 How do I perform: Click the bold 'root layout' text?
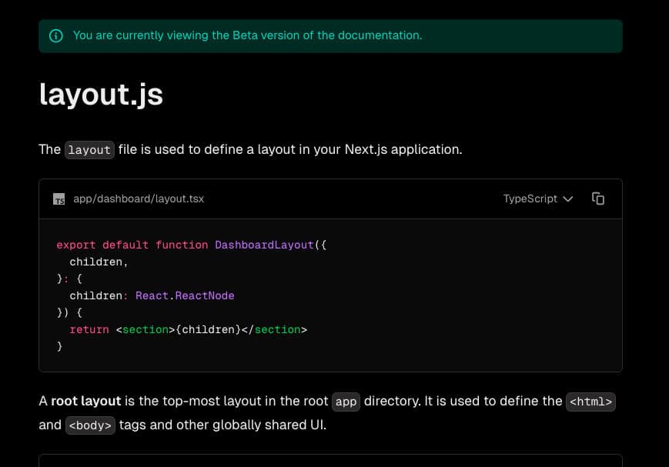85,401
